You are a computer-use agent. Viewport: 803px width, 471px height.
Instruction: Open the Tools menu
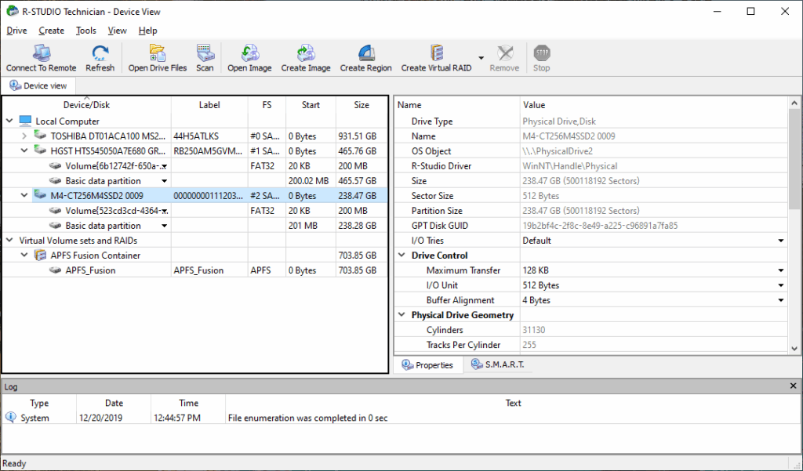(x=86, y=31)
